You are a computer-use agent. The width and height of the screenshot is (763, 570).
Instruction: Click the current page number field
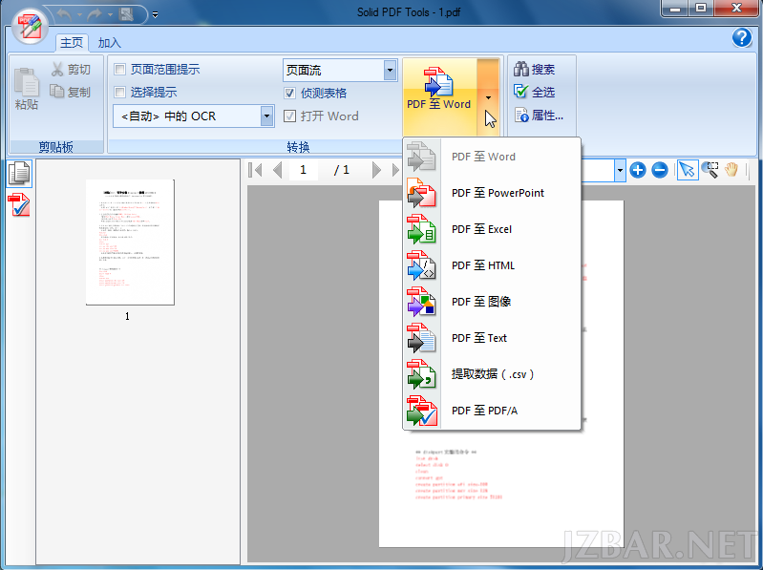click(x=303, y=170)
